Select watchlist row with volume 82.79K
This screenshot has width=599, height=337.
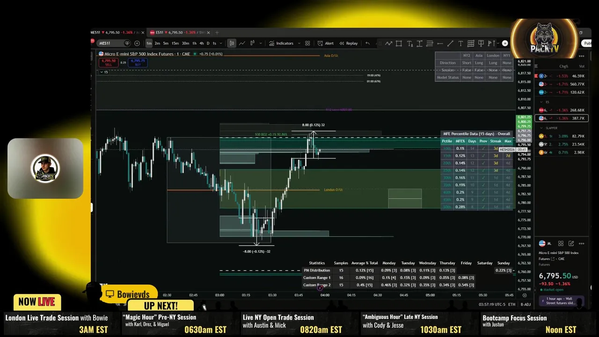562,136
